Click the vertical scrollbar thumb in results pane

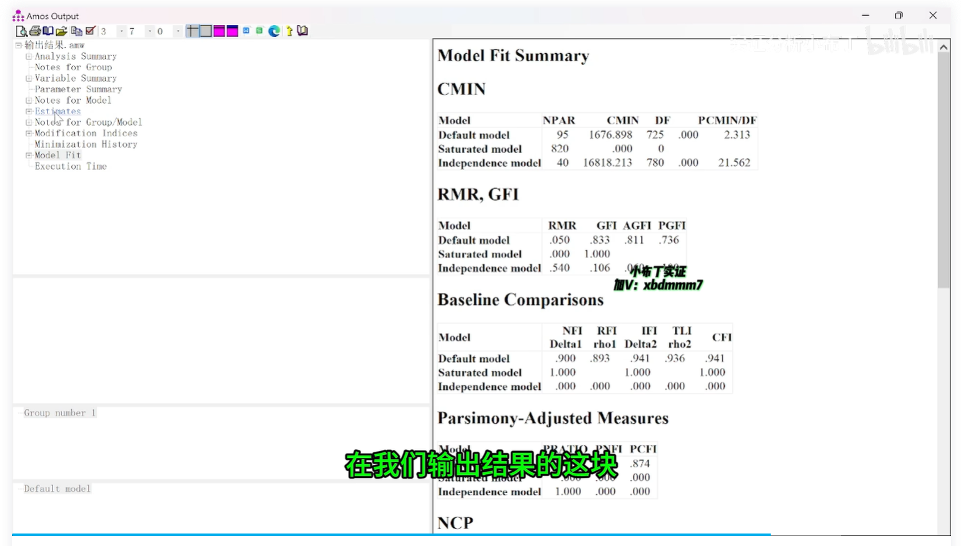[x=944, y=171]
